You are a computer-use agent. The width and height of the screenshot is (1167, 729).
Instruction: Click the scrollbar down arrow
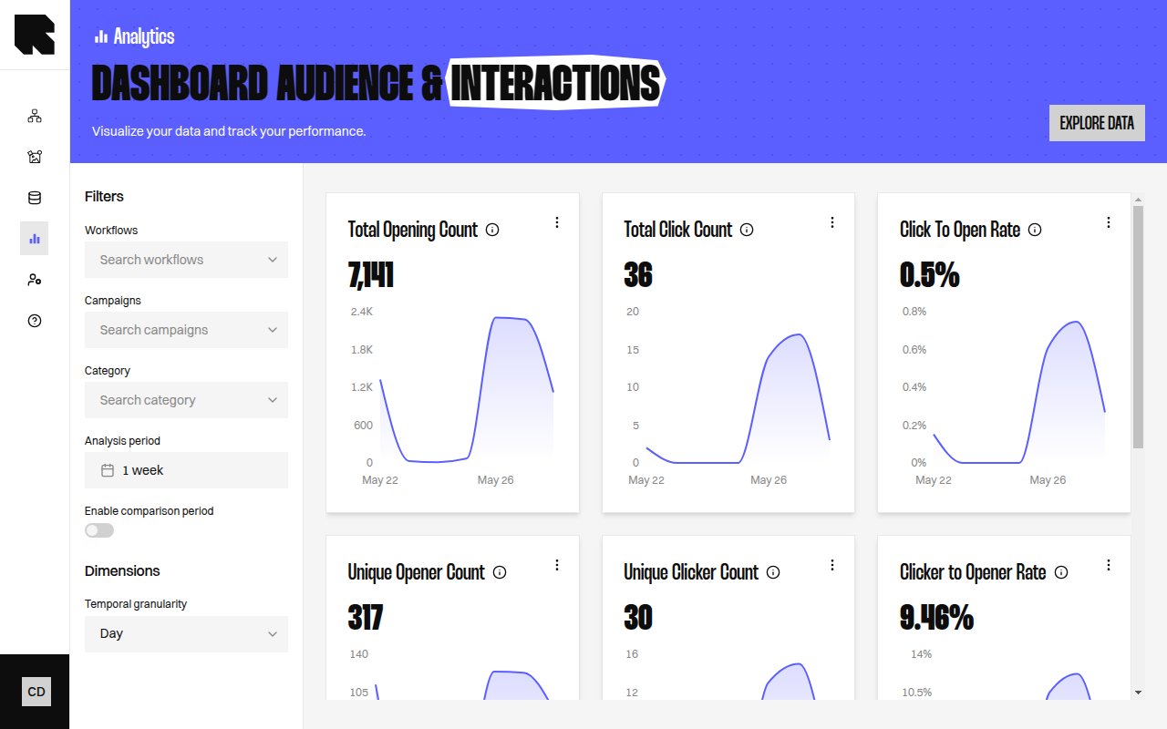[x=1138, y=693]
